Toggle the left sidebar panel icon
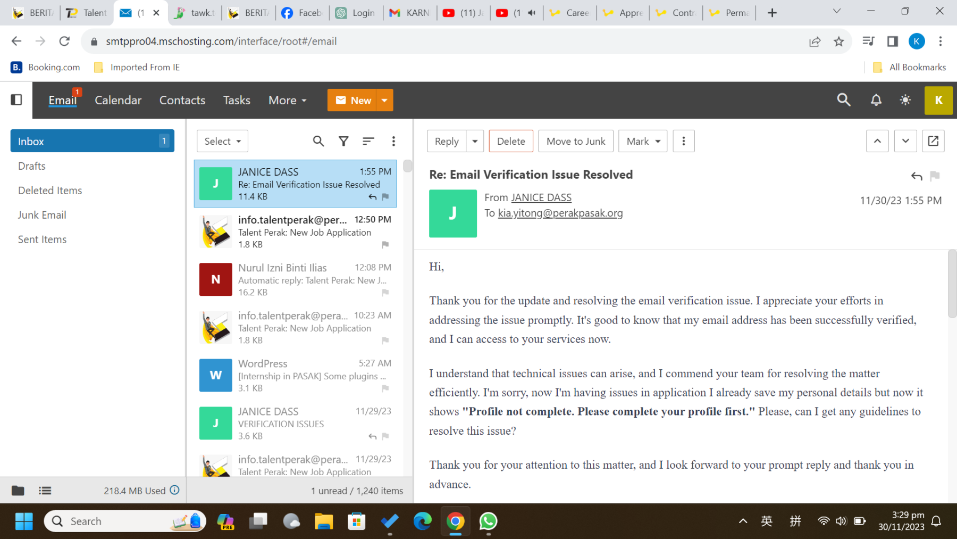Screen dimensions: 957x539 coord(16,100)
